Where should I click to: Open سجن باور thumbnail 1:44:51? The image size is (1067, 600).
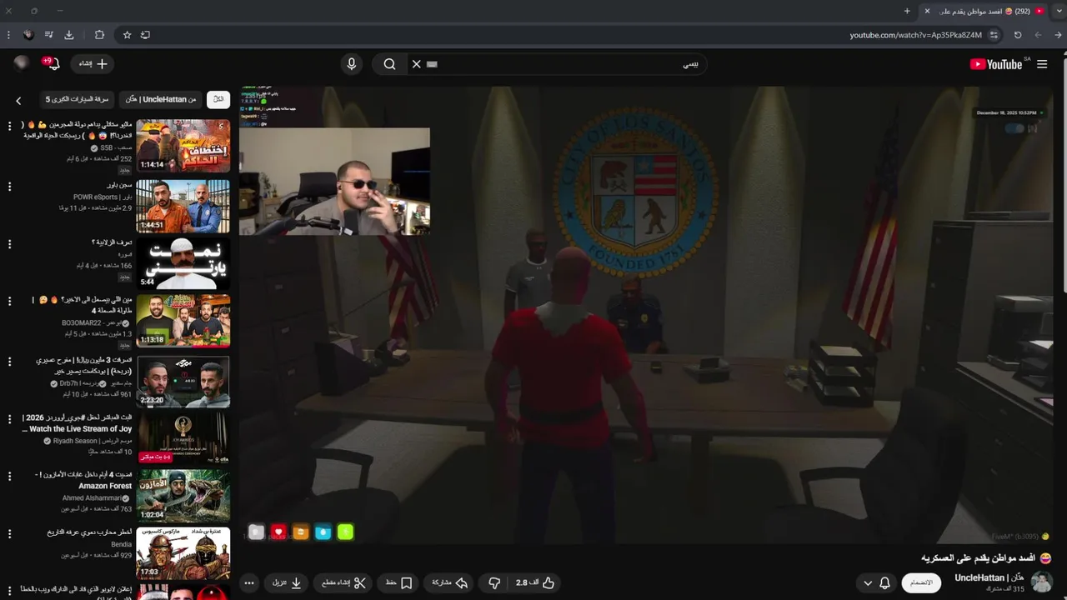coord(183,206)
